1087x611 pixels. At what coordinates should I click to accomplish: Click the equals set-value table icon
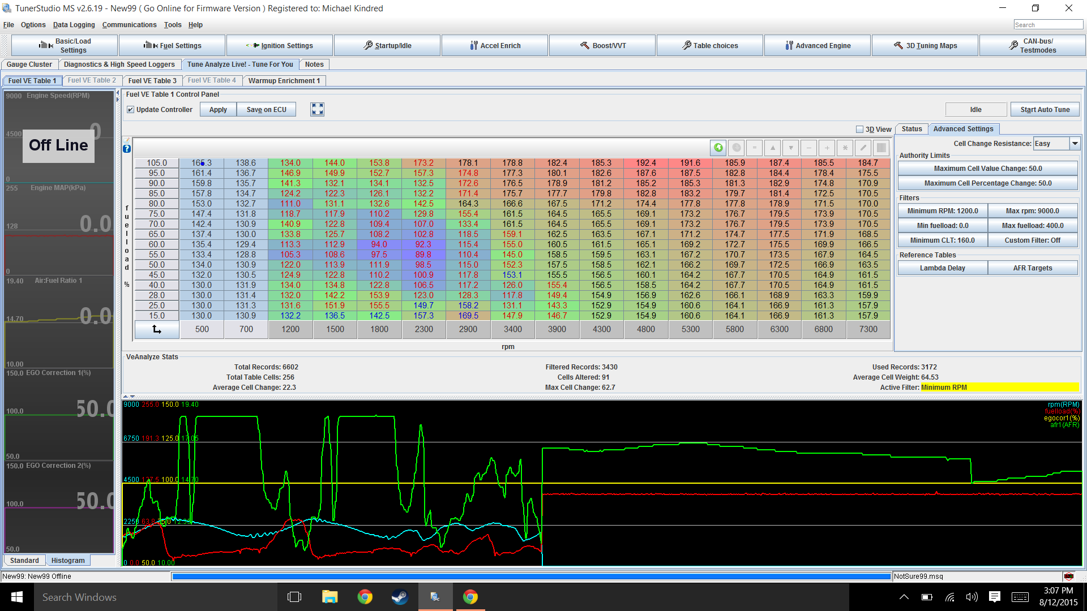pos(754,148)
